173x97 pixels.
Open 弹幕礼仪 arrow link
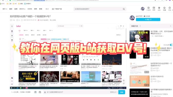114,92
